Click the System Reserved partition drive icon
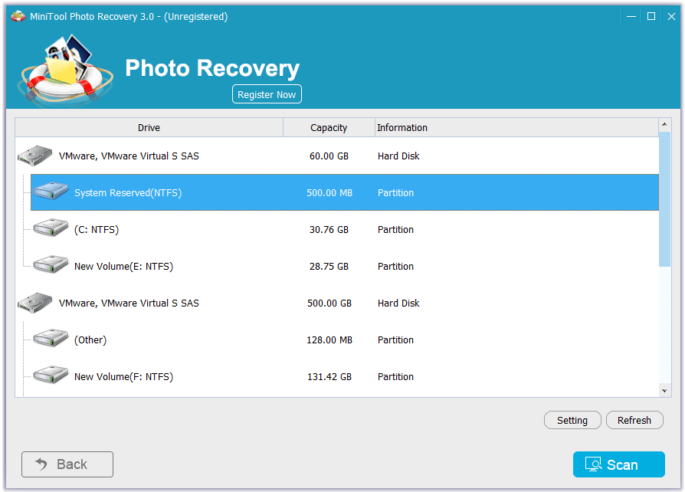Viewport: 685px width, 492px height. 51,192
